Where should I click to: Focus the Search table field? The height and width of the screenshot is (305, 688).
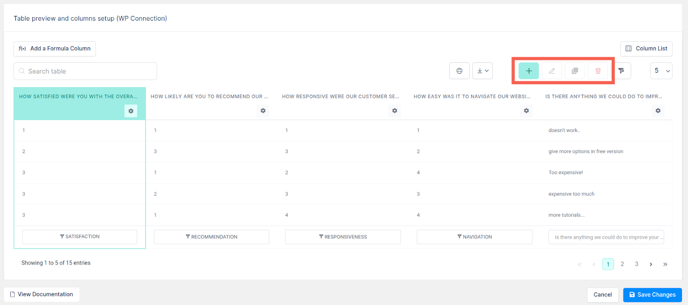[x=85, y=71]
